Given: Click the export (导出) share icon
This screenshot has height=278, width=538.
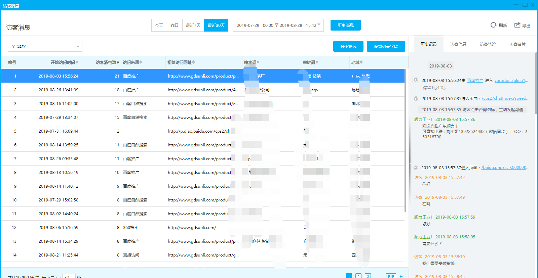Looking at the screenshot, I should click(517, 25).
